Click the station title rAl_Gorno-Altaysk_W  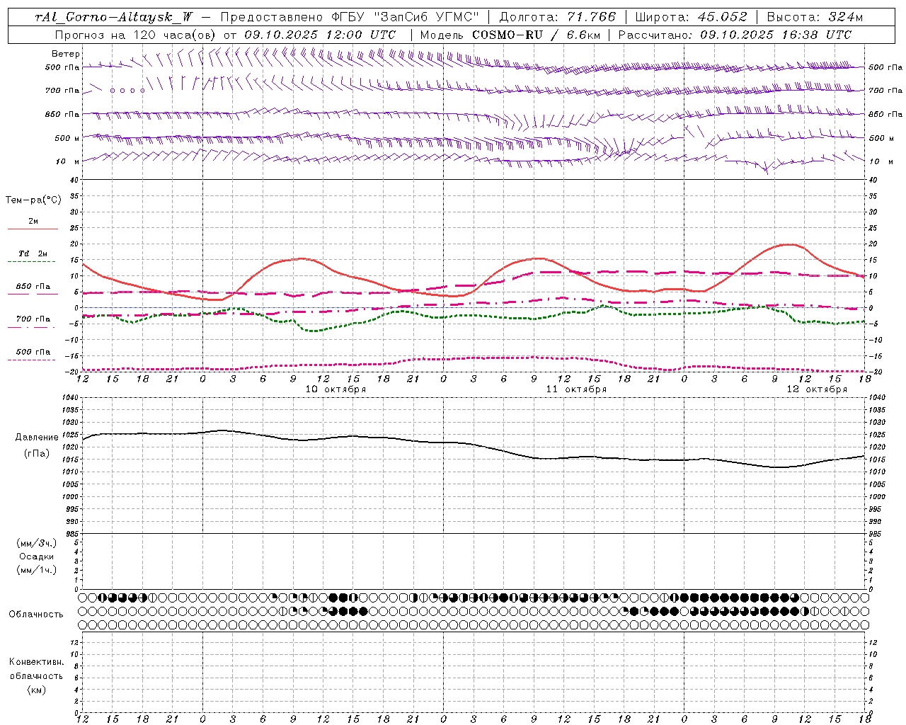[113, 18]
